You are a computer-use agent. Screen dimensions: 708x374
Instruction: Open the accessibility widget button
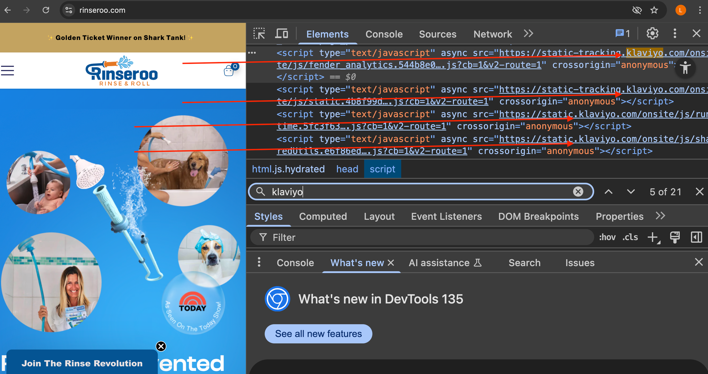pyautogui.click(x=685, y=68)
